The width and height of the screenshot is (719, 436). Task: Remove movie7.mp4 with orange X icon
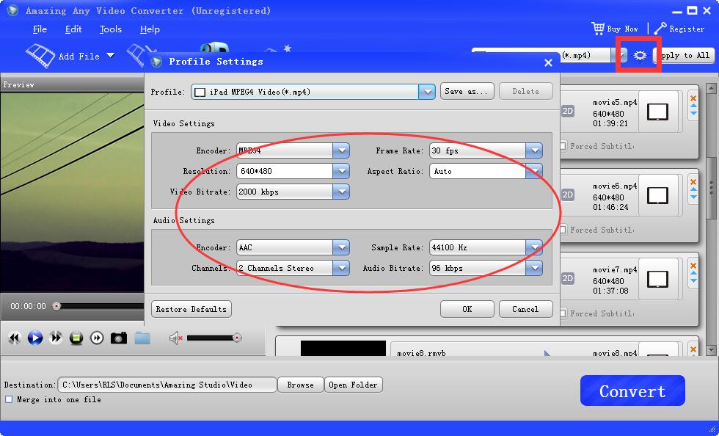693,266
